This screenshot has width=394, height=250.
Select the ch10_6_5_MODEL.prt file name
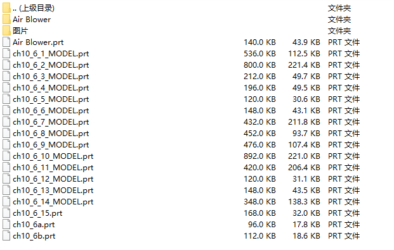(51, 99)
